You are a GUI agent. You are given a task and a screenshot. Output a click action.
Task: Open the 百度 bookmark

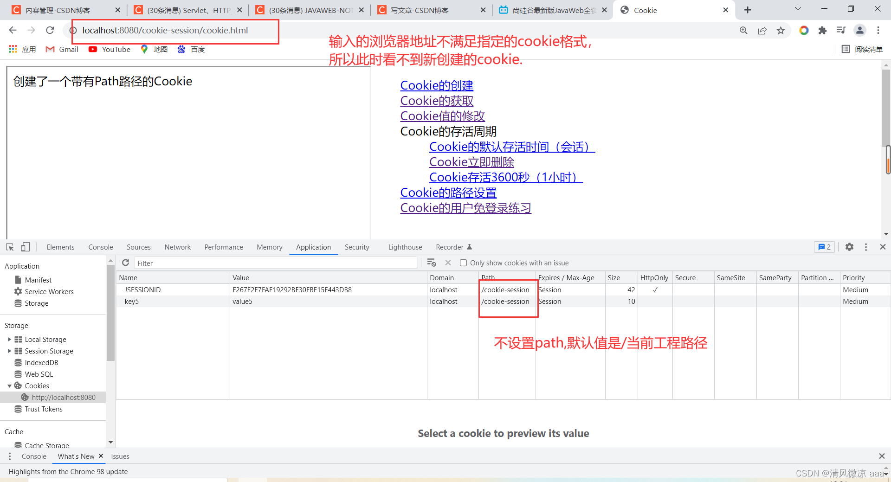(x=191, y=49)
